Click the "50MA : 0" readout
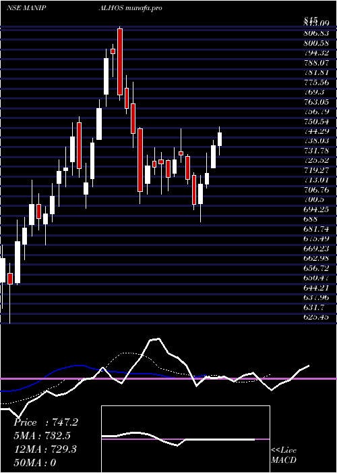The image size is (337, 473). tap(35, 463)
